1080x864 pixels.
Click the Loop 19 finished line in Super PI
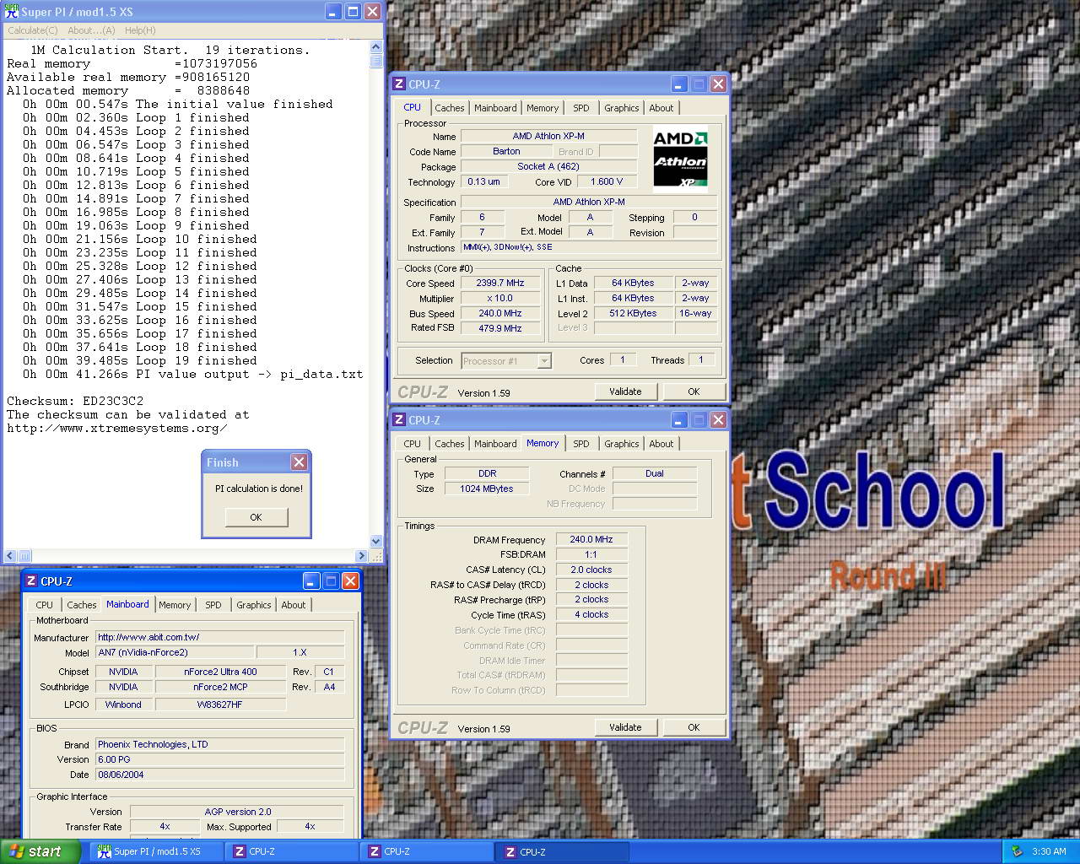point(140,360)
